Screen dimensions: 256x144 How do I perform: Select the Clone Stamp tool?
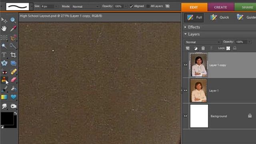(x=4, y=80)
